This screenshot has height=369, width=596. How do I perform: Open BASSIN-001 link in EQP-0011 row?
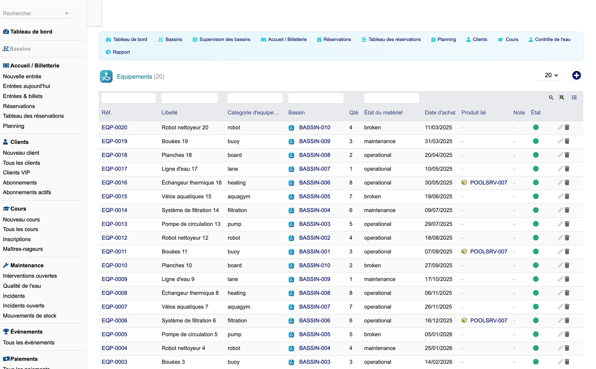315,251
